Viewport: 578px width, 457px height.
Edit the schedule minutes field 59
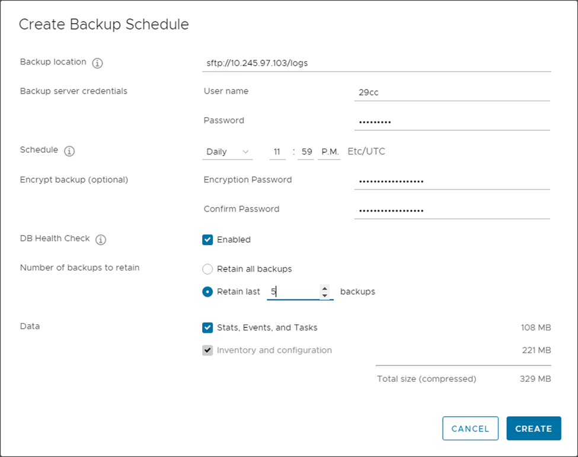pos(306,152)
